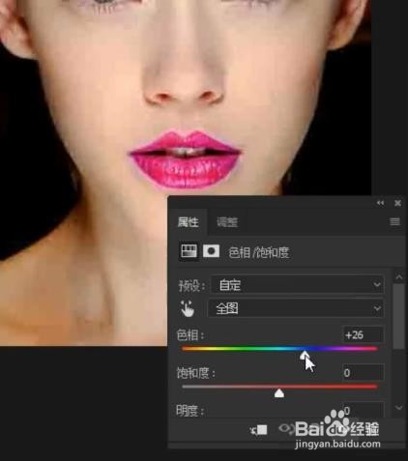Select the layer mask icon
The image size is (408, 461).
coord(211,251)
